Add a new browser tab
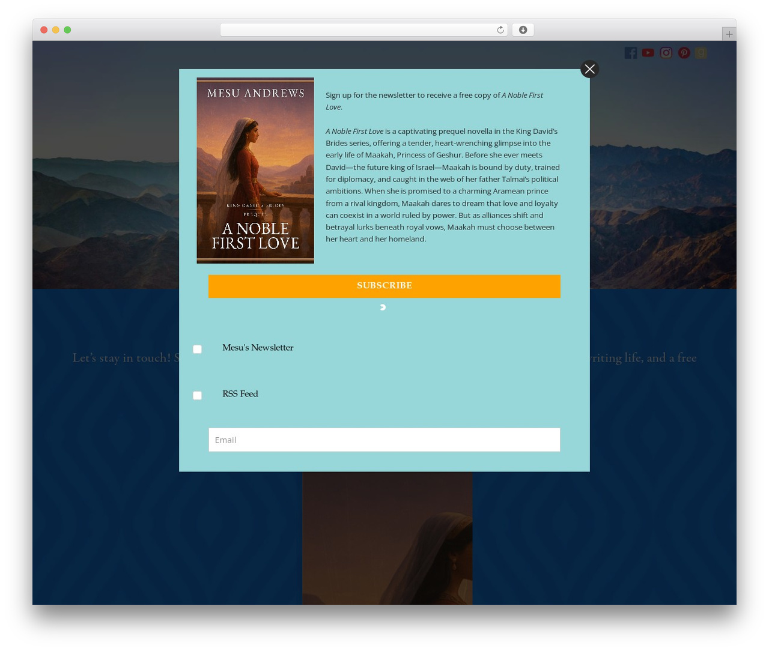The height and width of the screenshot is (651, 769). (729, 34)
